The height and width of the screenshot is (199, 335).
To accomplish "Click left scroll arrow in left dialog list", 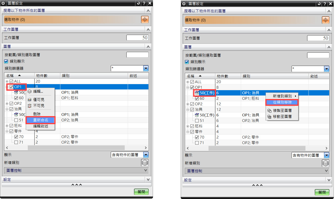I will click(x=7, y=148).
